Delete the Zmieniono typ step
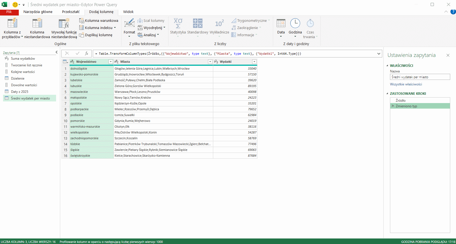This screenshot has height=244, width=456. click(x=393, y=106)
